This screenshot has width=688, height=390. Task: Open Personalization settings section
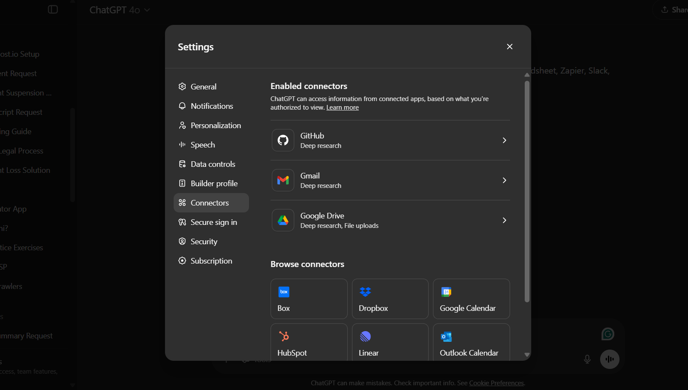coord(211,125)
